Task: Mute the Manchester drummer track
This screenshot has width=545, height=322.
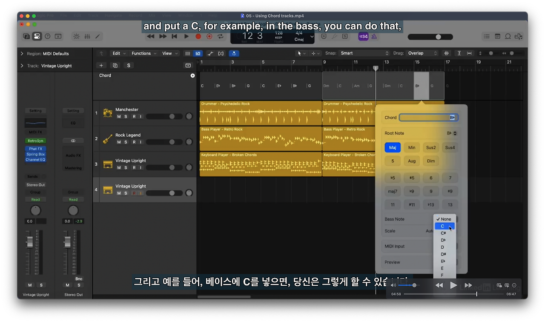Action: [119, 116]
